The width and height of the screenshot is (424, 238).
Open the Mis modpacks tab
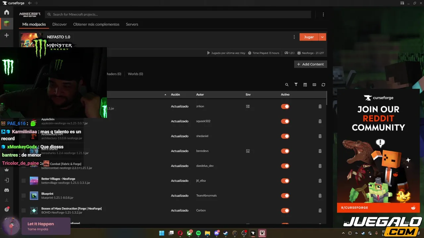(x=34, y=24)
